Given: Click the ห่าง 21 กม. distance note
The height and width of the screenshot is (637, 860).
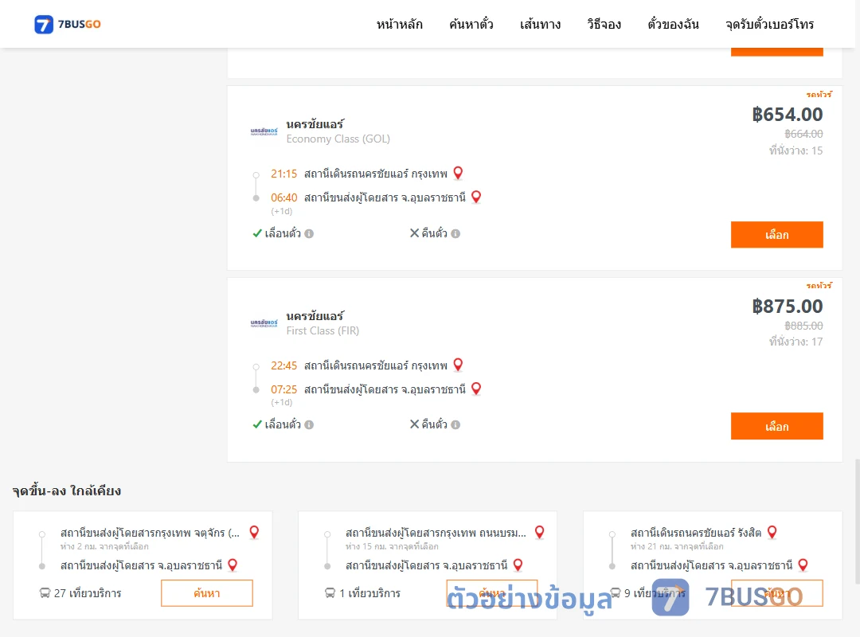Looking at the screenshot, I should coord(677,546).
